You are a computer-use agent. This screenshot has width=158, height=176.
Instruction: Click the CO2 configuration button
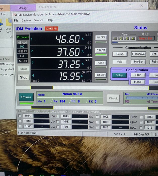(x=138, y=75)
